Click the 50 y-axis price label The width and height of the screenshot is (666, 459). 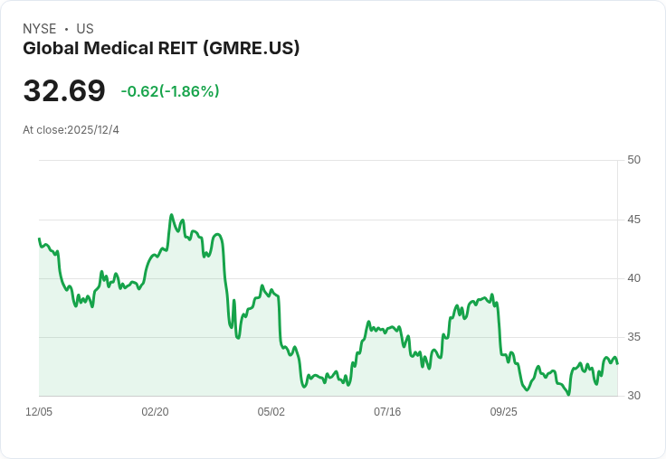pos(633,160)
